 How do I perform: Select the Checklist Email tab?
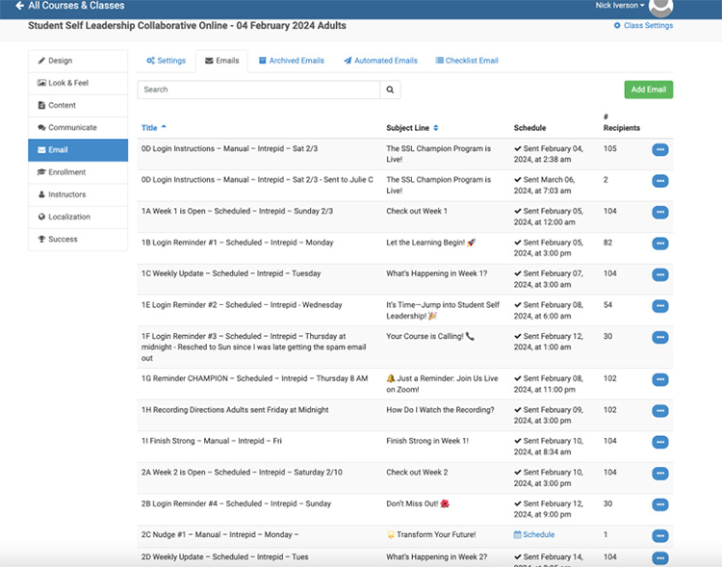point(466,61)
